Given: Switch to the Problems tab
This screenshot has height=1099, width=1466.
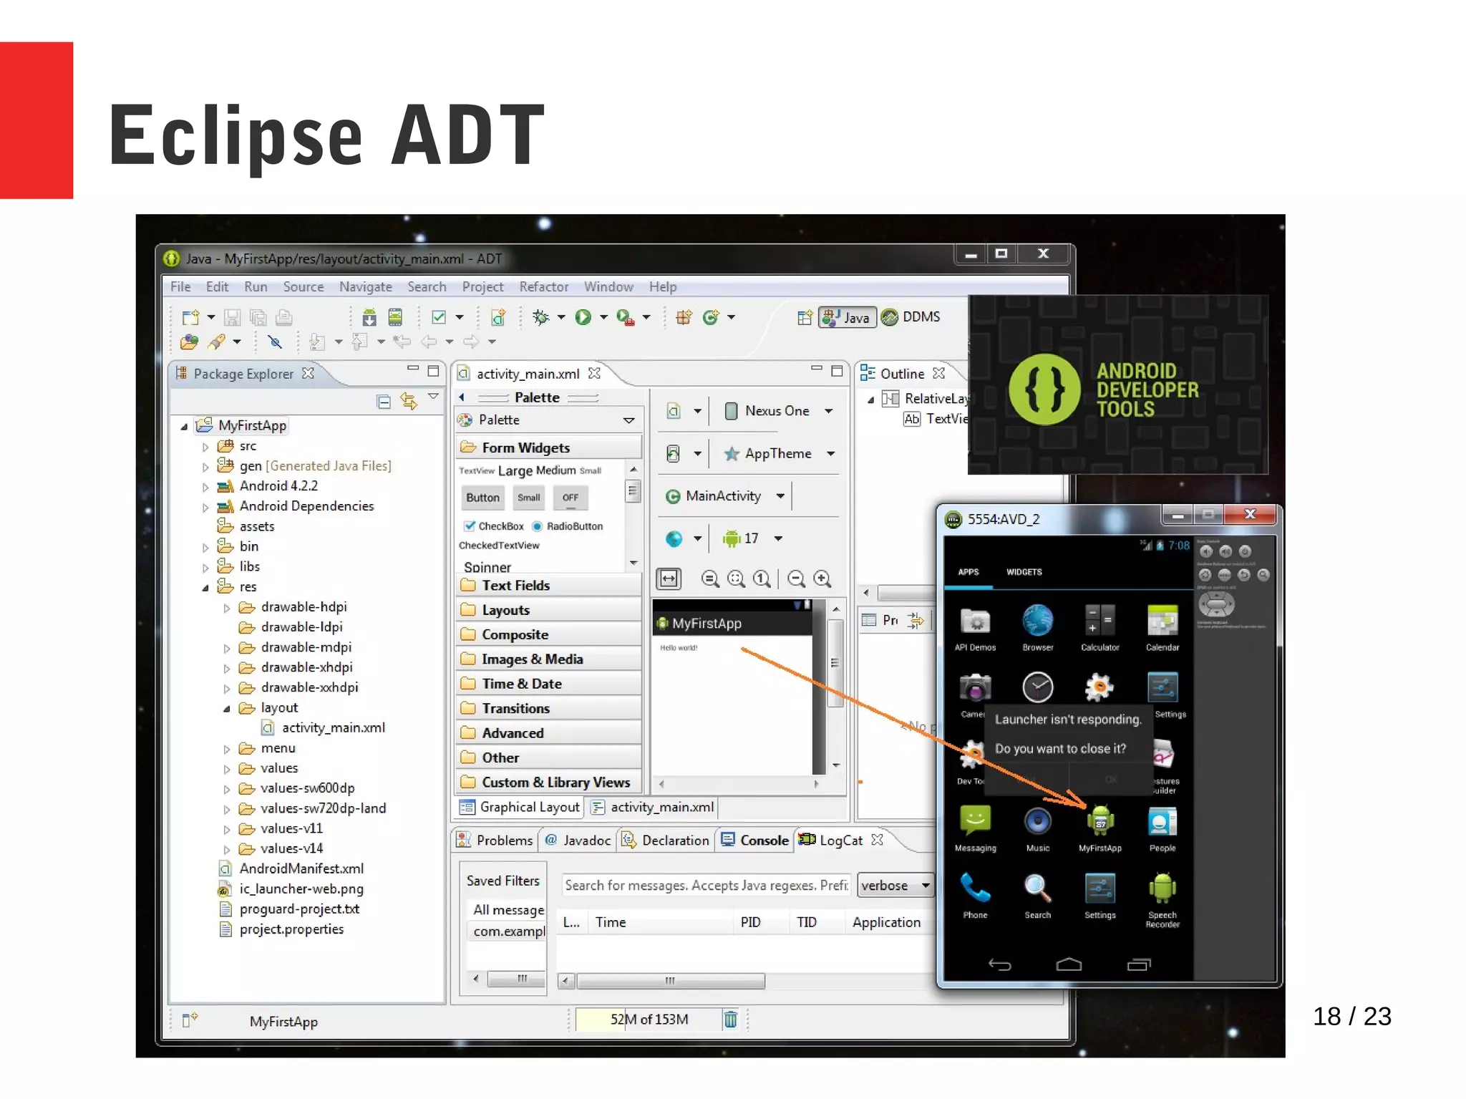Looking at the screenshot, I should (x=495, y=840).
